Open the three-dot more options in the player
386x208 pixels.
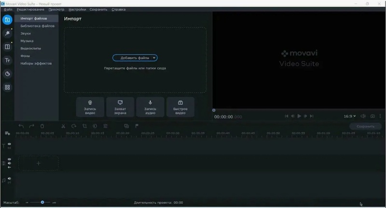pyautogui.click(x=382, y=116)
